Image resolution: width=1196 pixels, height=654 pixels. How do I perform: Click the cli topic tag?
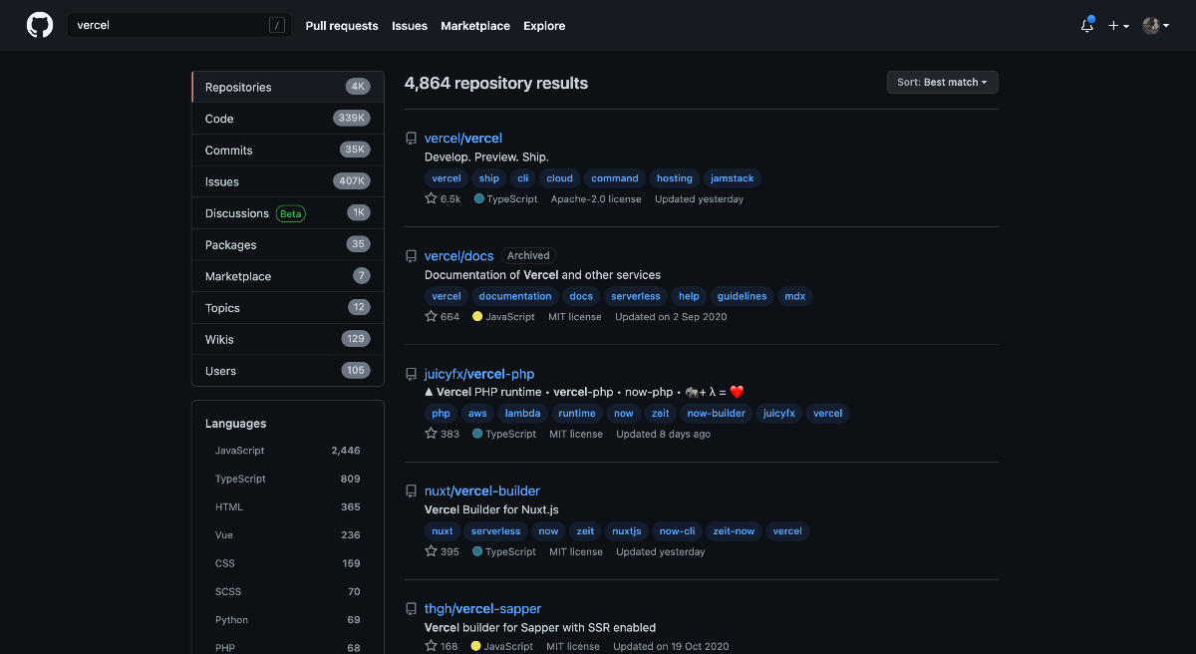pos(523,178)
